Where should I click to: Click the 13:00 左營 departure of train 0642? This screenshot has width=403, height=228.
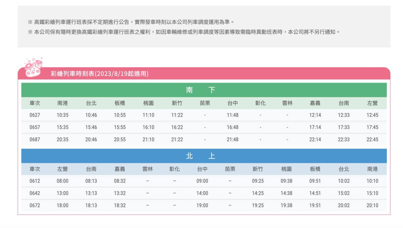click(x=62, y=193)
